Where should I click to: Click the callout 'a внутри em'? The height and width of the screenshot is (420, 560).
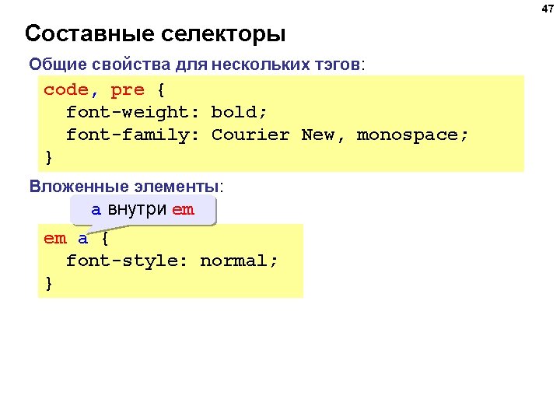coord(143,210)
